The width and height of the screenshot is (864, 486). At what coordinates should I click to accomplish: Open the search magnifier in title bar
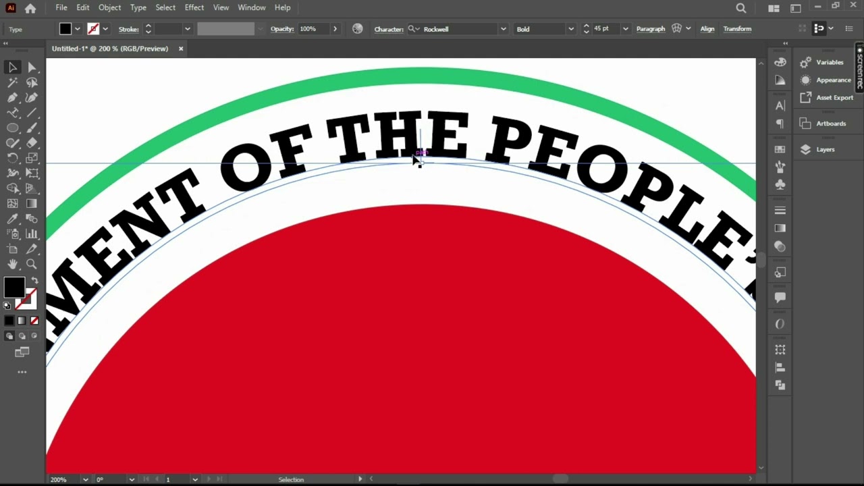[741, 8]
